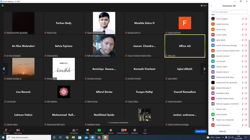
Task: Click muted mic icon beside Iqbal Alfatih in list
Action: (243, 40)
